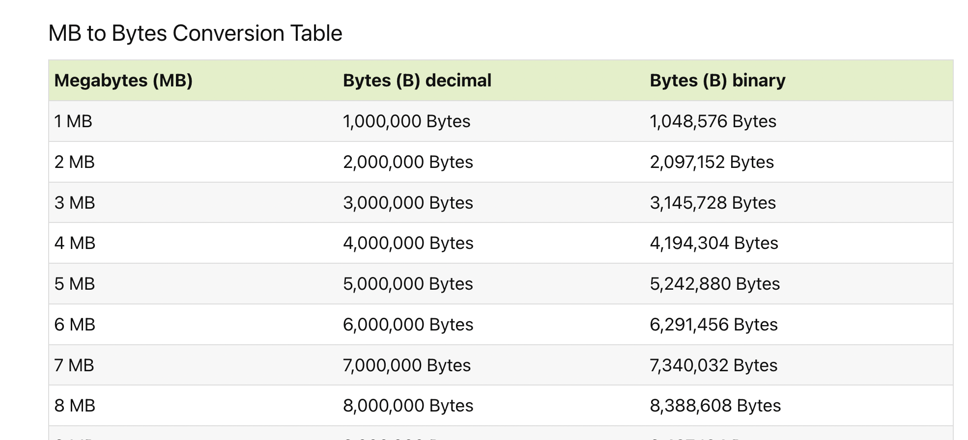The image size is (968, 440).
Task: Click the "4 MB" cell
Action: (x=75, y=243)
